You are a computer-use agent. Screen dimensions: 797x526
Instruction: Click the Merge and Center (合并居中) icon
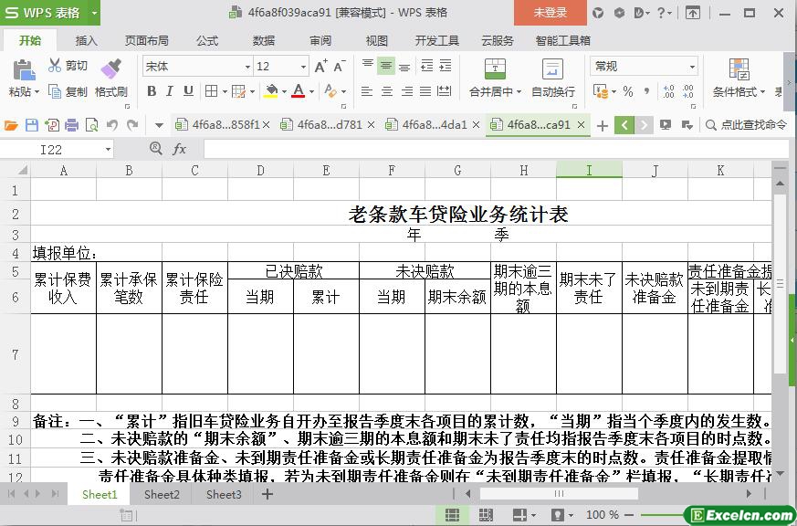click(x=495, y=69)
